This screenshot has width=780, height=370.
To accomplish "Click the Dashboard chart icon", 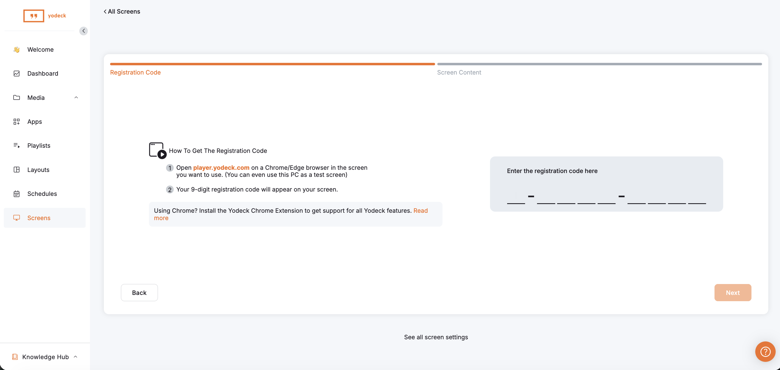I will coord(17,74).
